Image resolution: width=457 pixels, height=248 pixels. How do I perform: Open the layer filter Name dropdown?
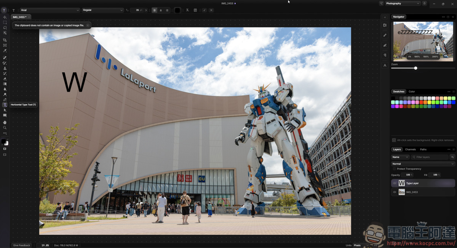pos(400,157)
